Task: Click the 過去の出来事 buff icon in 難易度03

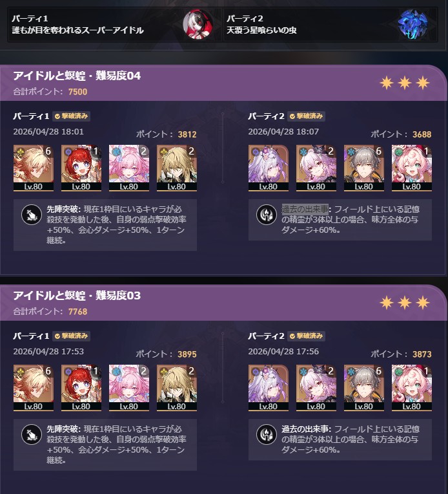Action: (267, 435)
